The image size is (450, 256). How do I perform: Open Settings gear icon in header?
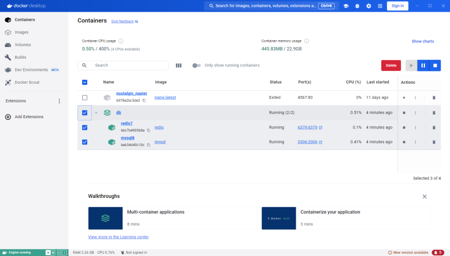point(368,6)
